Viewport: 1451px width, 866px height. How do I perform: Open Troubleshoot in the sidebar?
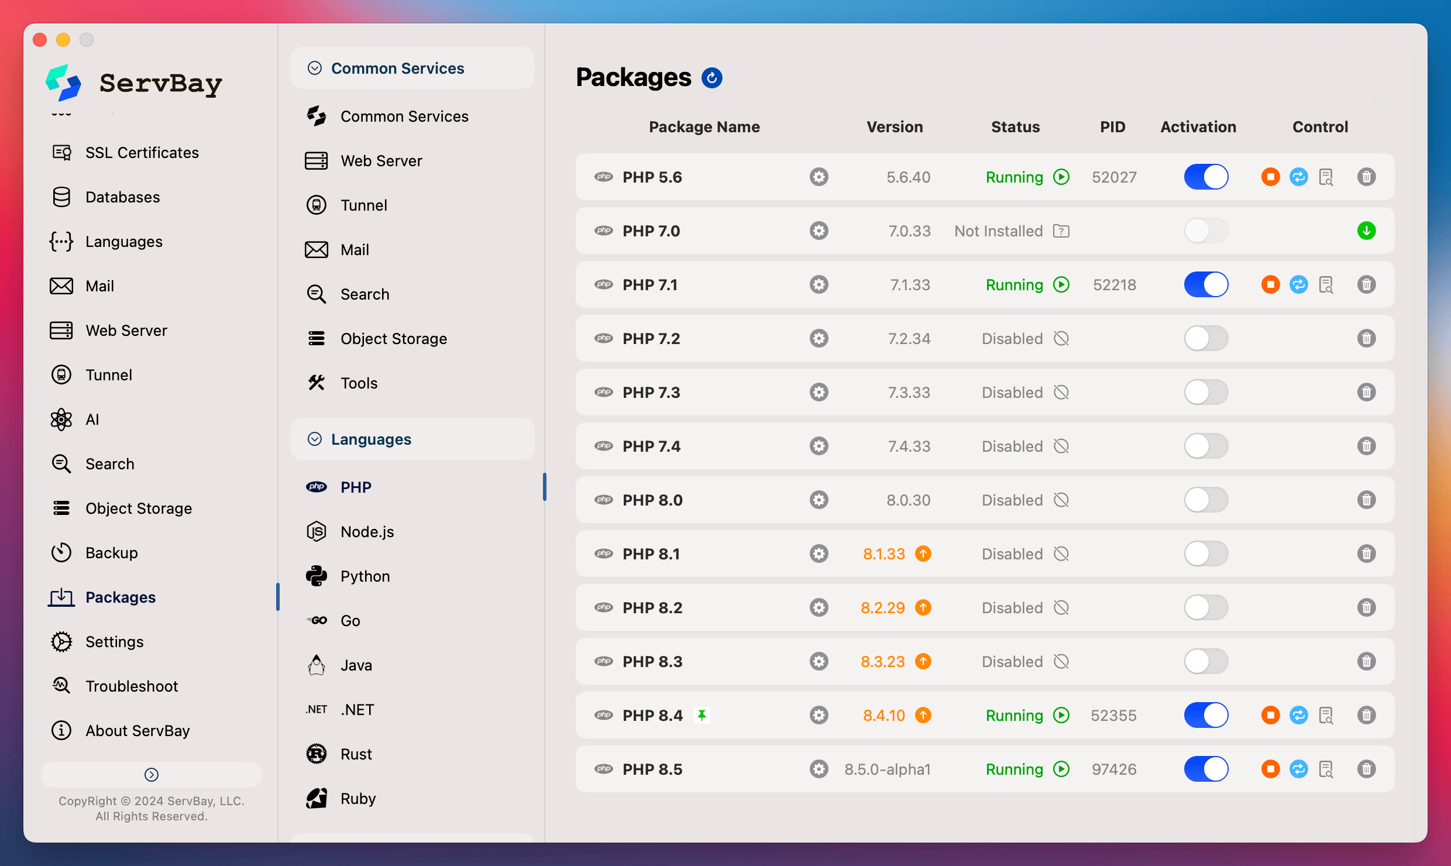[x=114, y=686]
